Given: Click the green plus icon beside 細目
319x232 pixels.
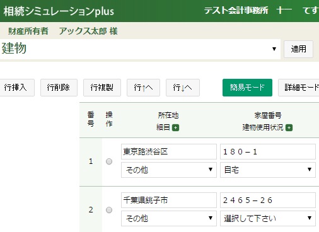Looking at the screenshot, I should 175,127.
